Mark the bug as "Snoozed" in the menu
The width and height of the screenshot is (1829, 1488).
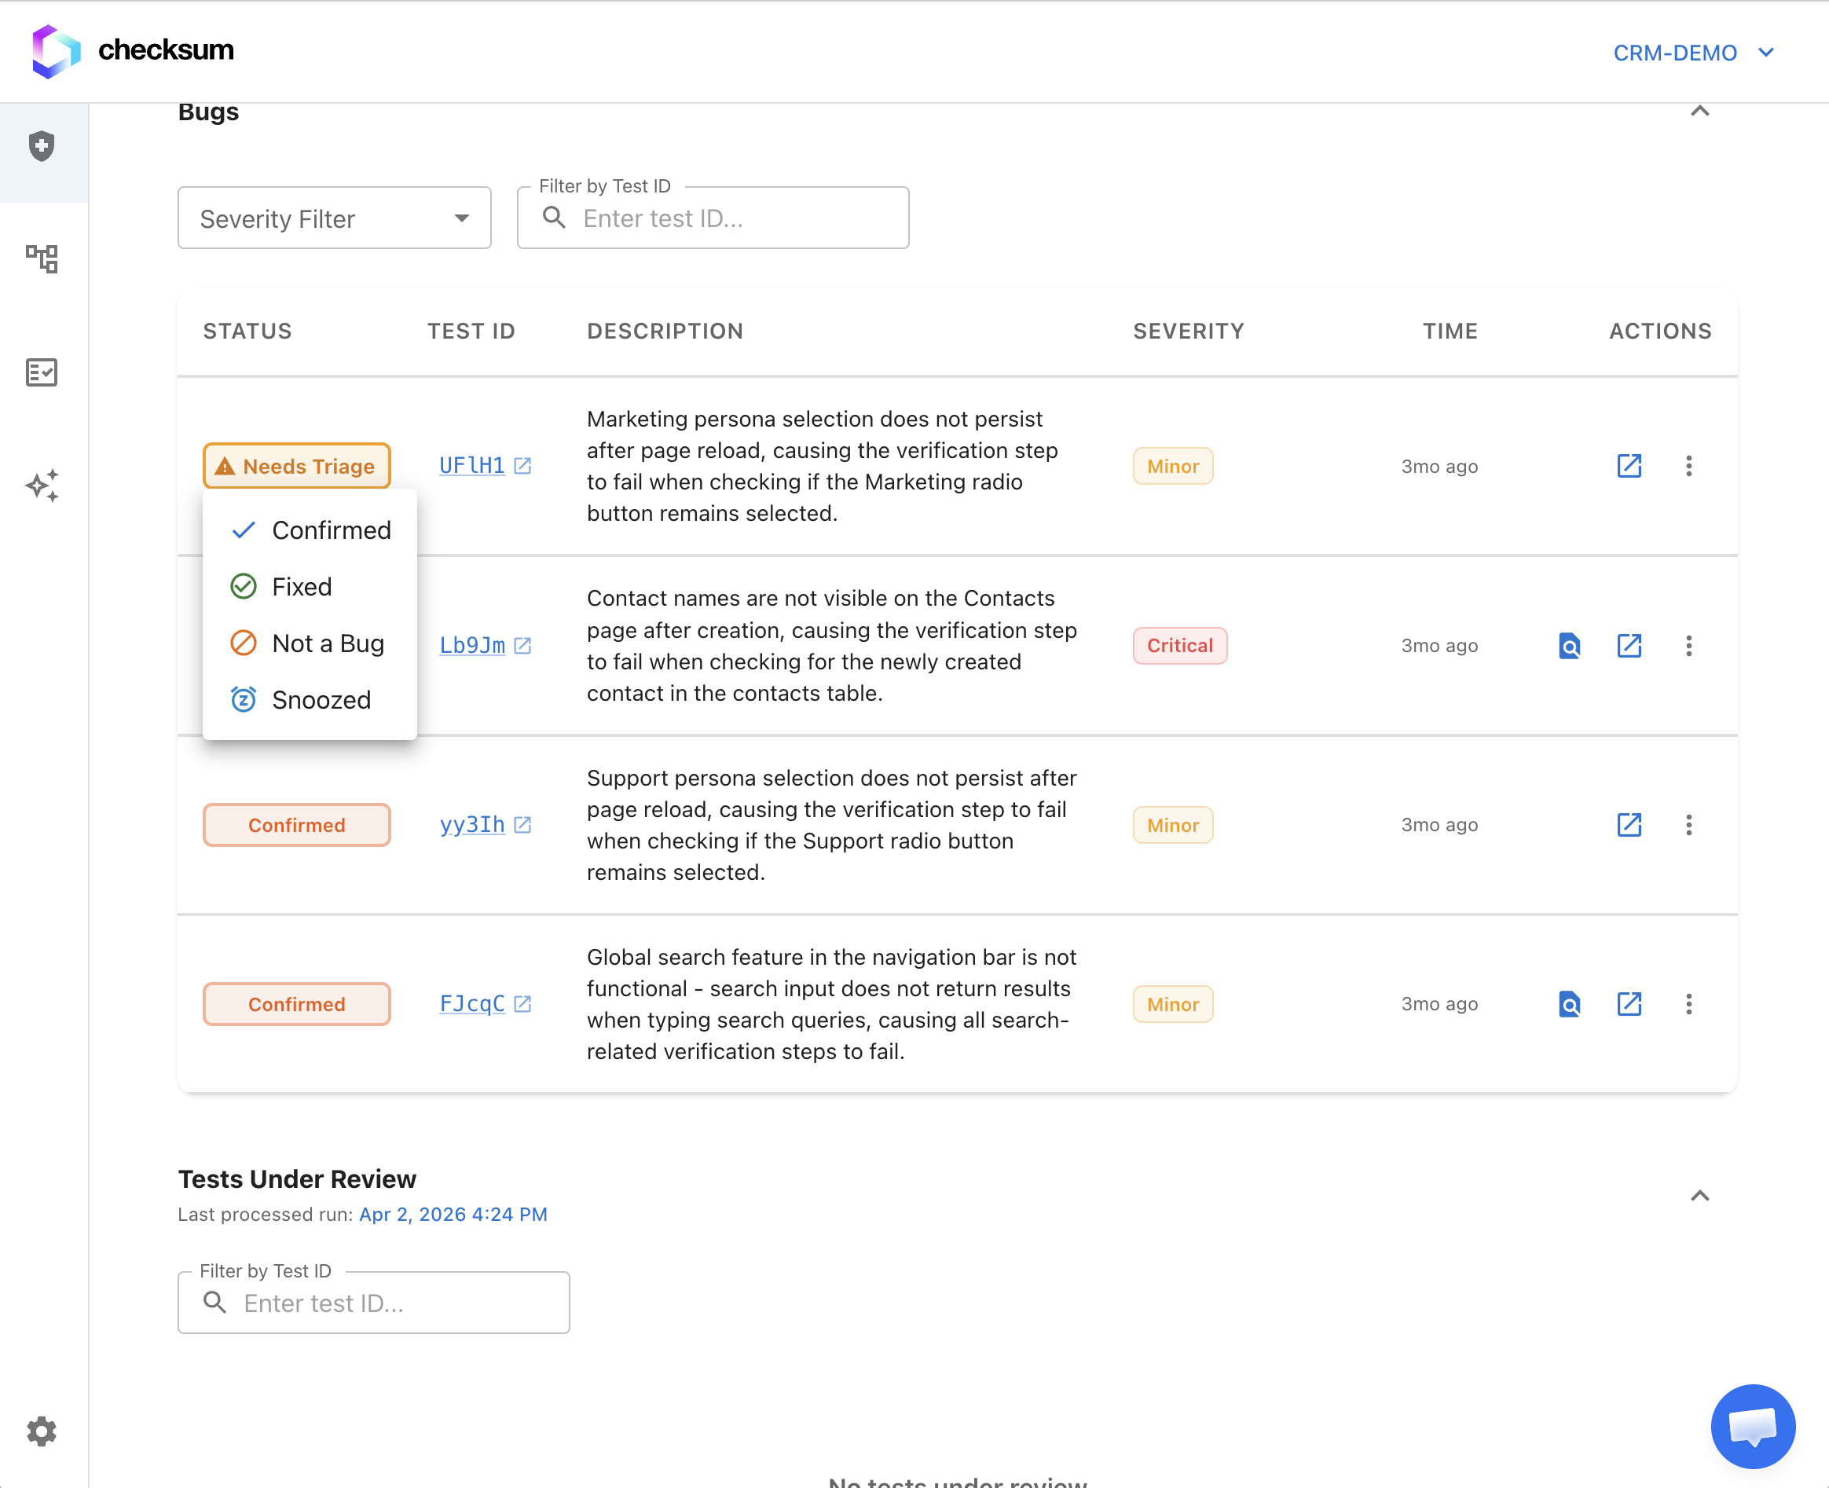tap(321, 699)
